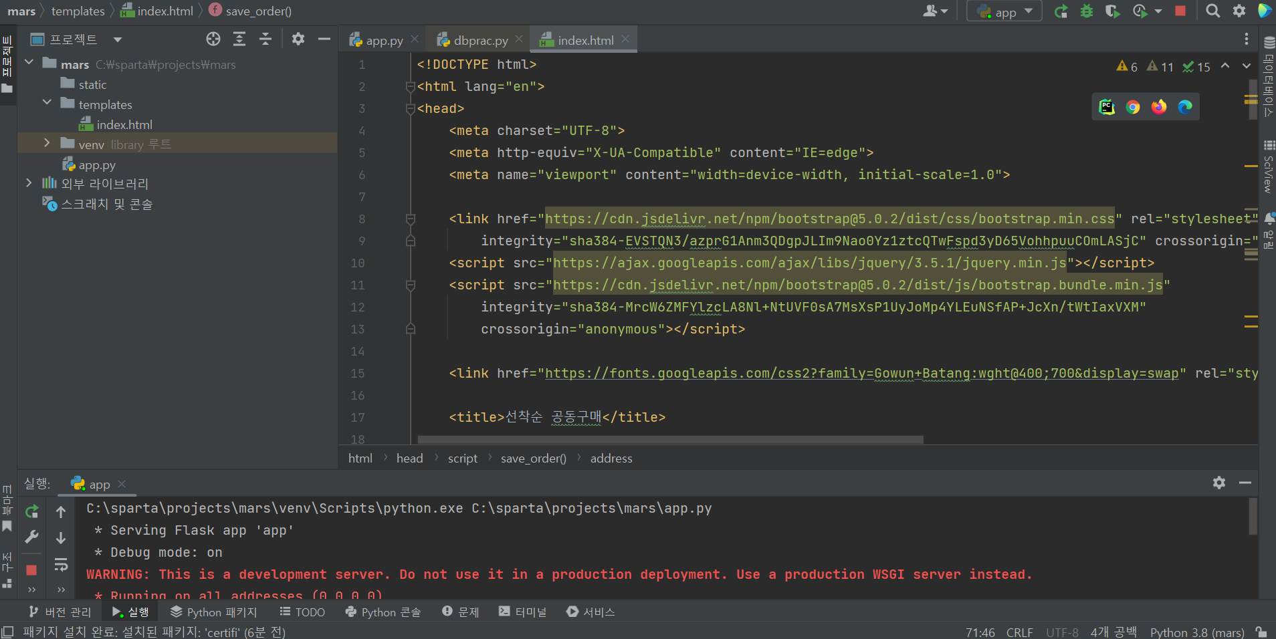
Task: Toggle soft-wrap in the Run console
Action: (x=61, y=565)
